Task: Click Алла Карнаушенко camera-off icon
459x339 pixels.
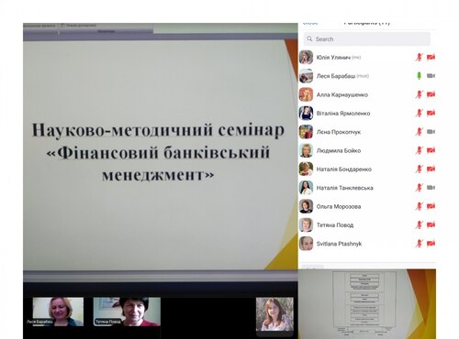Action: click(x=431, y=94)
